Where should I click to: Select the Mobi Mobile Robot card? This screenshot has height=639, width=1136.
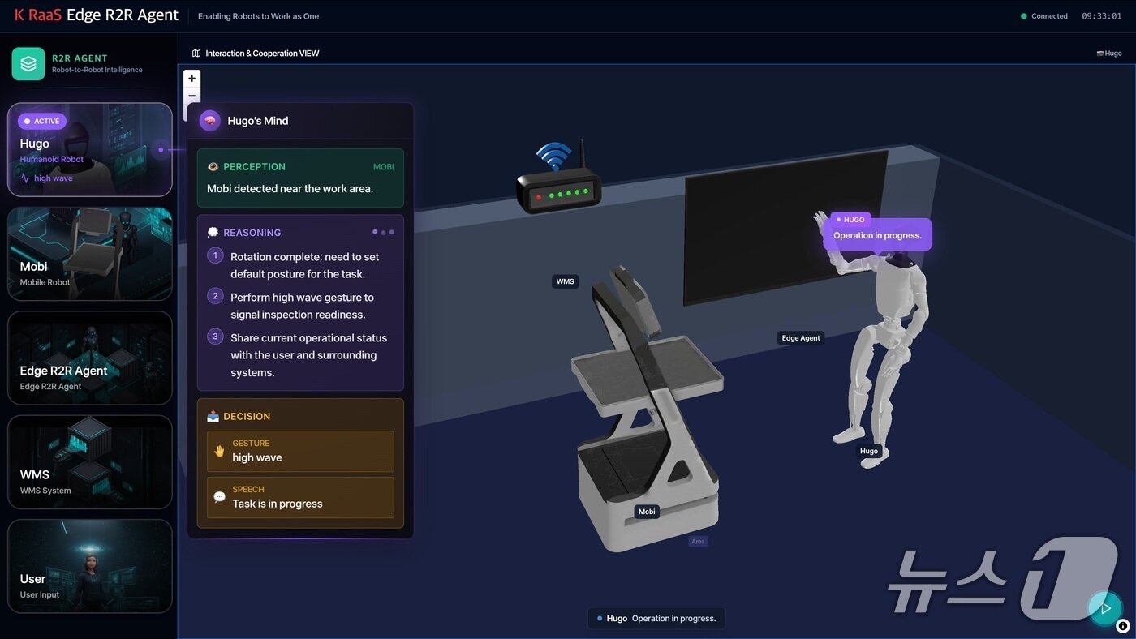pyautogui.click(x=90, y=254)
